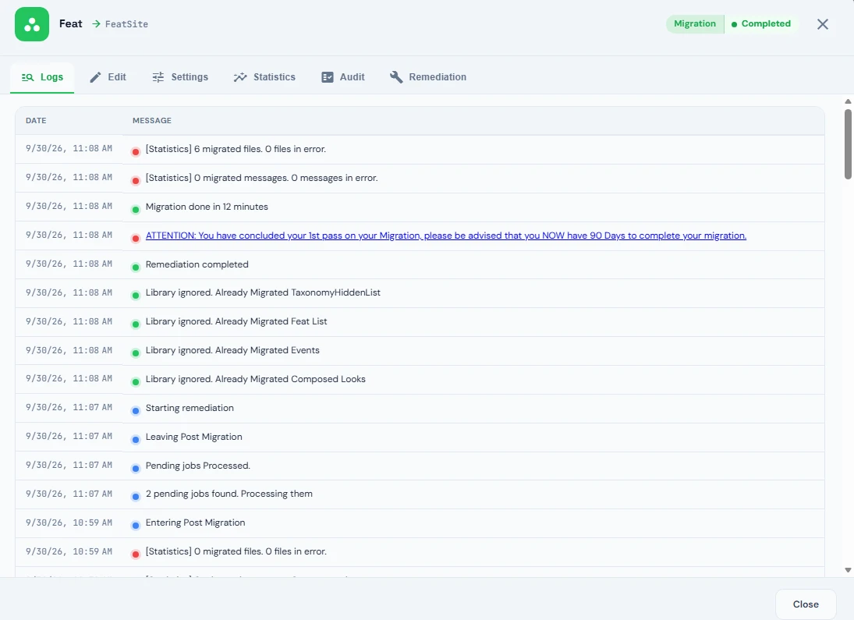Screen dimensions: 854x620
Task: Click the Edit pencil icon
Action: tap(95, 77)
